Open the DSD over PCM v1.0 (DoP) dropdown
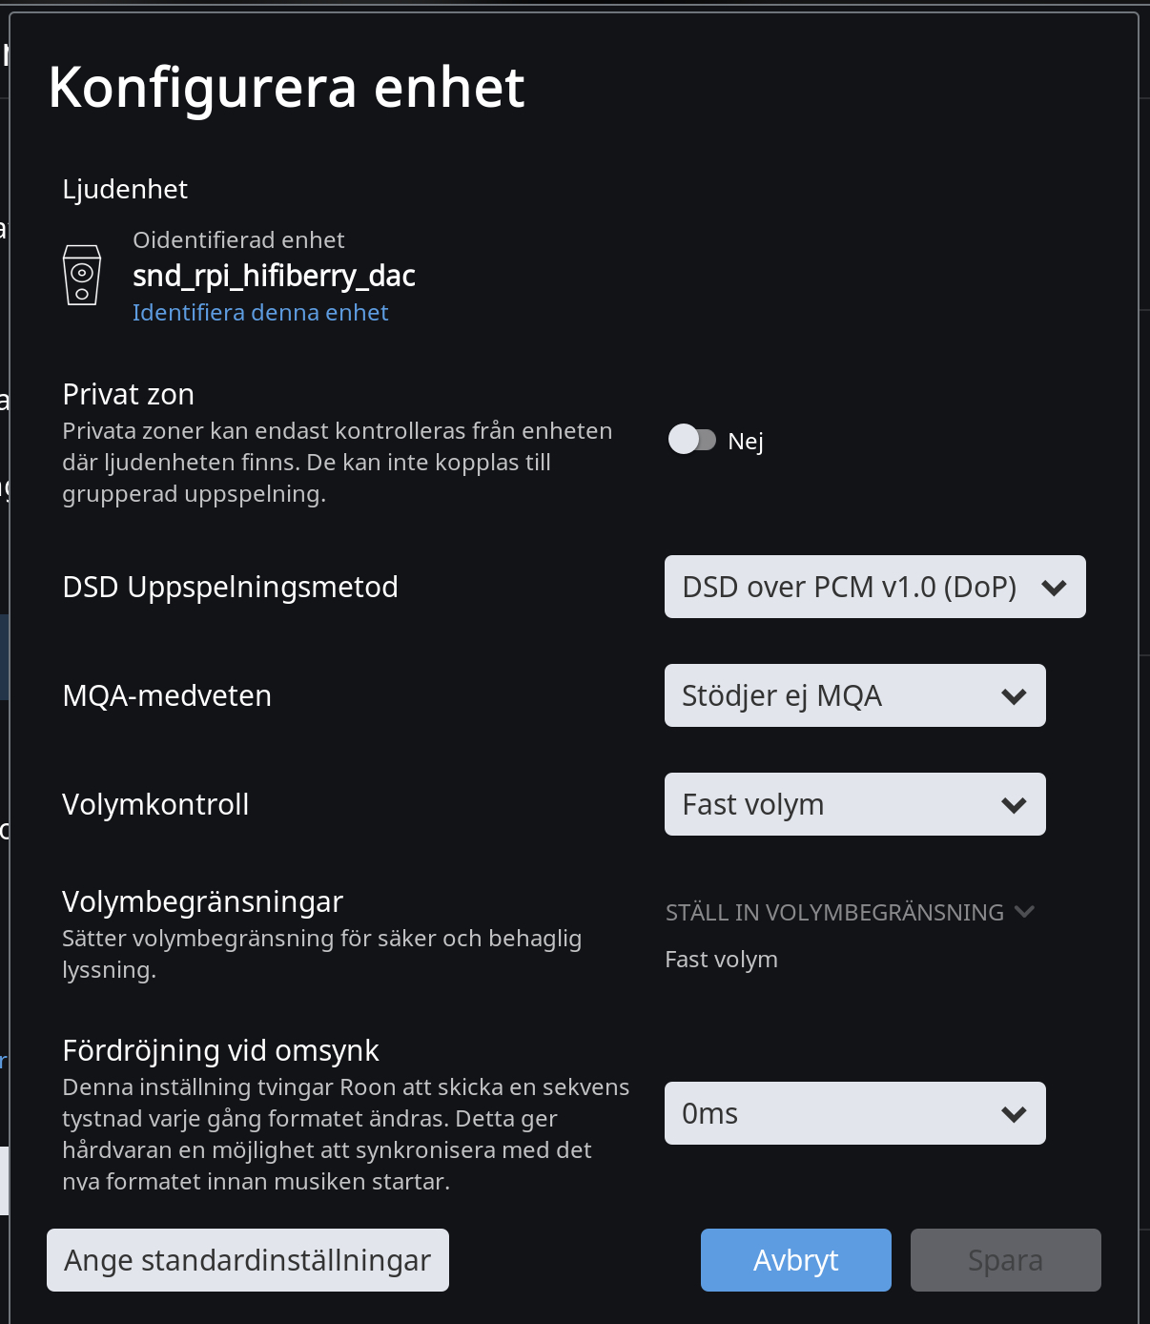Screen dimensions: 1150x1324 pos(875,587)
